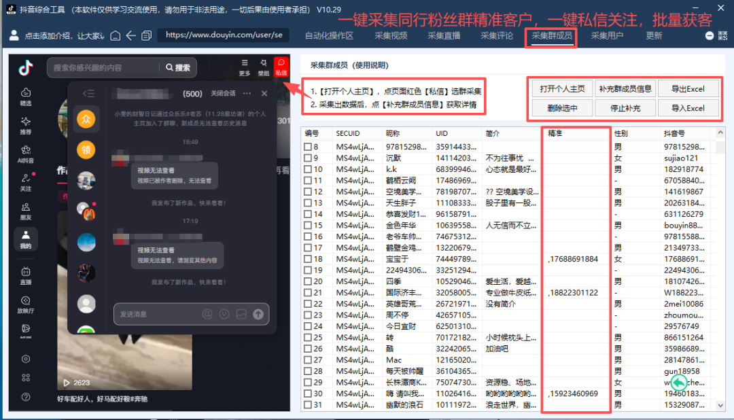Viewport: 734px width, 420px height.
Task: Open the 关注 sidebar section
Action: [x=26, y=183]
